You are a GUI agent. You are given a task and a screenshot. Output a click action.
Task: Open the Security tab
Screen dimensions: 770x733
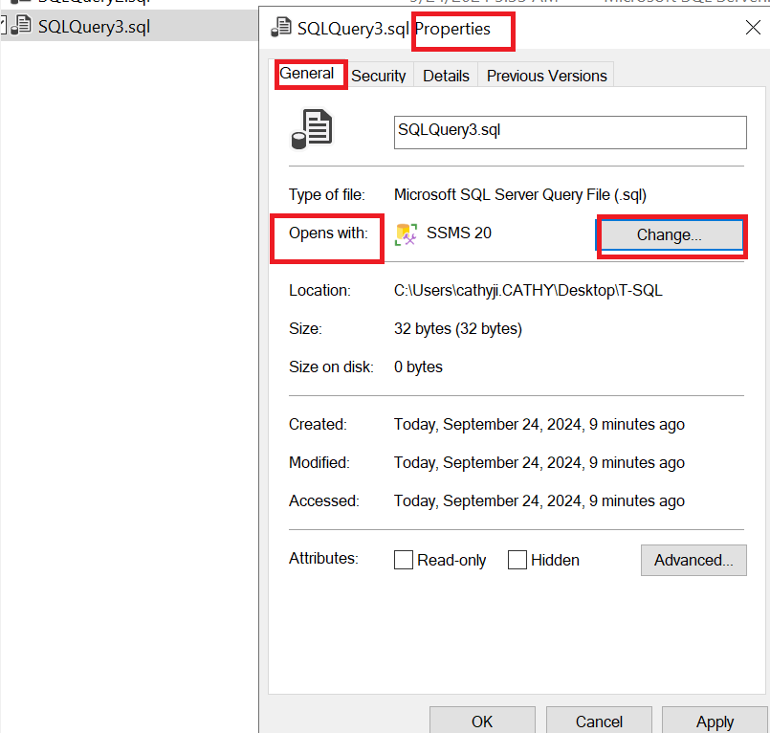378,76
